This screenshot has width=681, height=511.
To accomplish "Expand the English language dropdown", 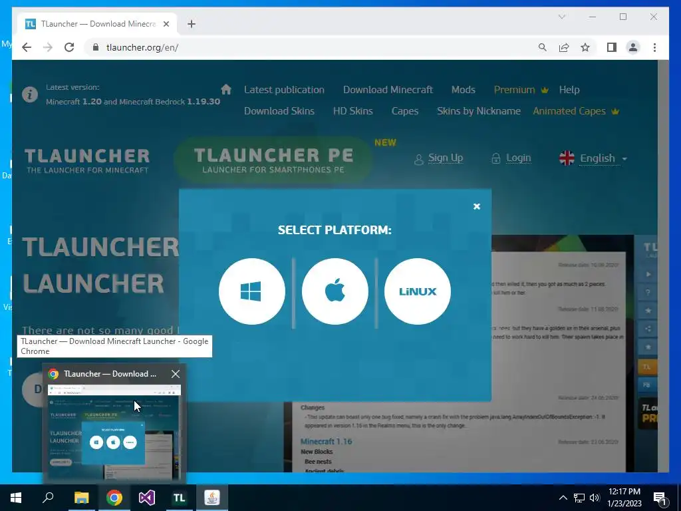I will click(x=593, y=158).
